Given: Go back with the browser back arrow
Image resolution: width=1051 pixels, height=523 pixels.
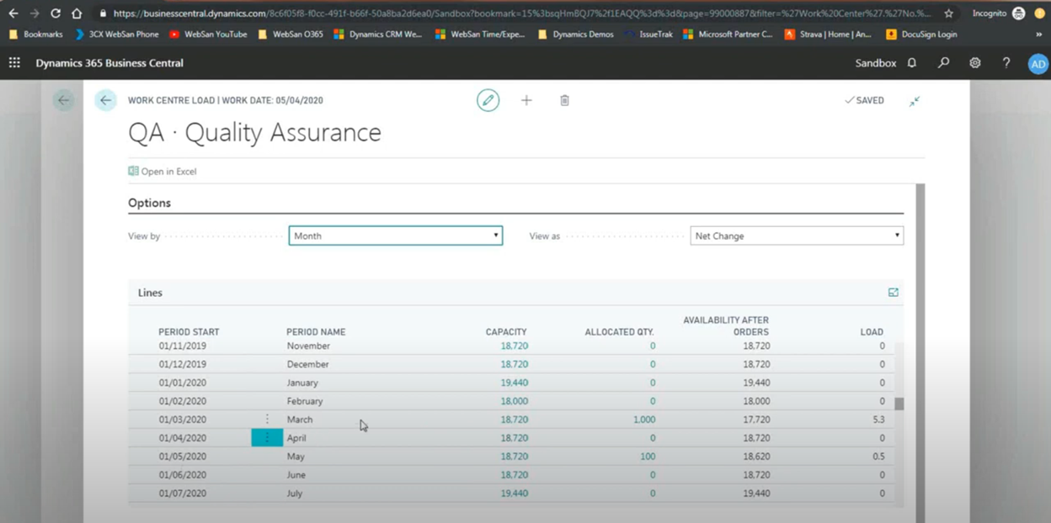Looking at the screenshot, I should (x=13, y=13).
